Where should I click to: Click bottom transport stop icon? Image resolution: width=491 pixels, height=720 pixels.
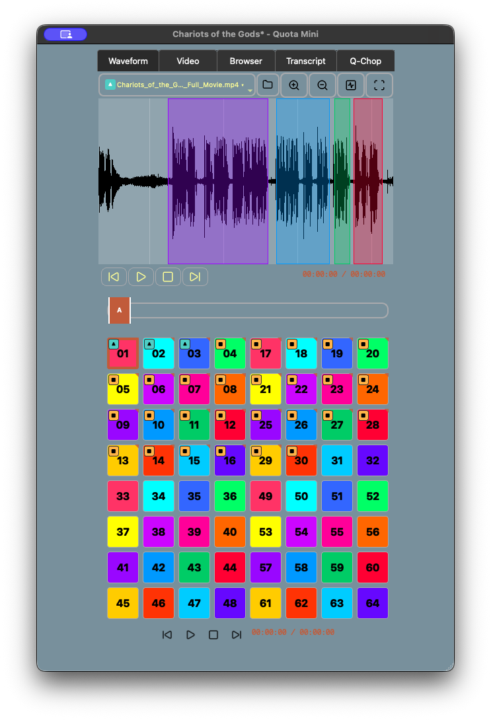point(213,635)
